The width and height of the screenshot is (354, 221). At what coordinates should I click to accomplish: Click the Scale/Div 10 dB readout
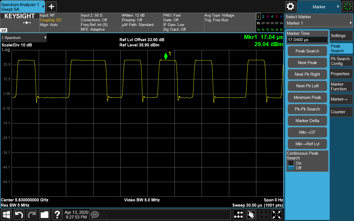17,45
